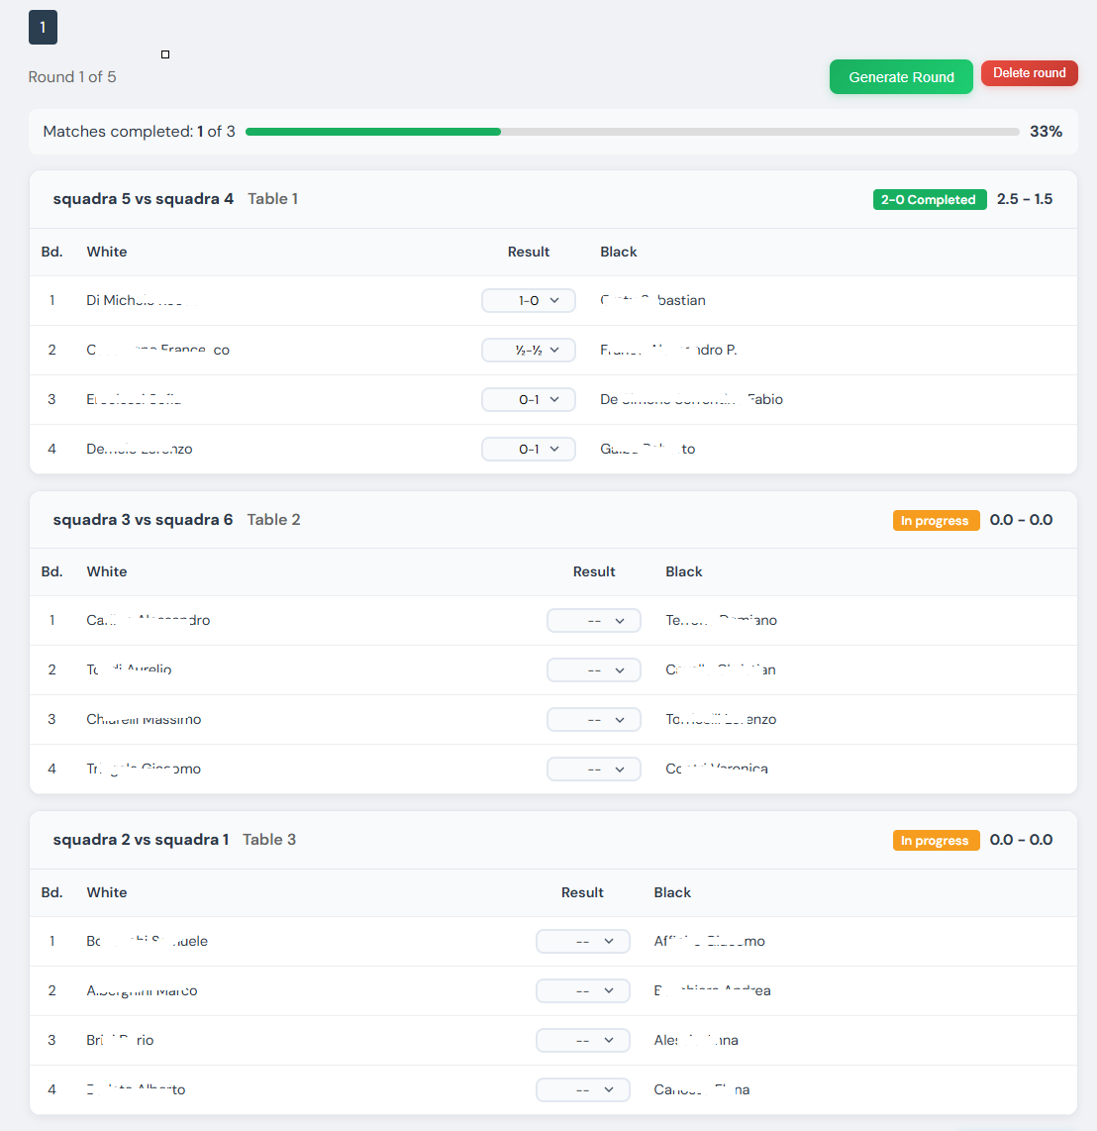Click Table 2 In progress status badge

click(935, 520)
